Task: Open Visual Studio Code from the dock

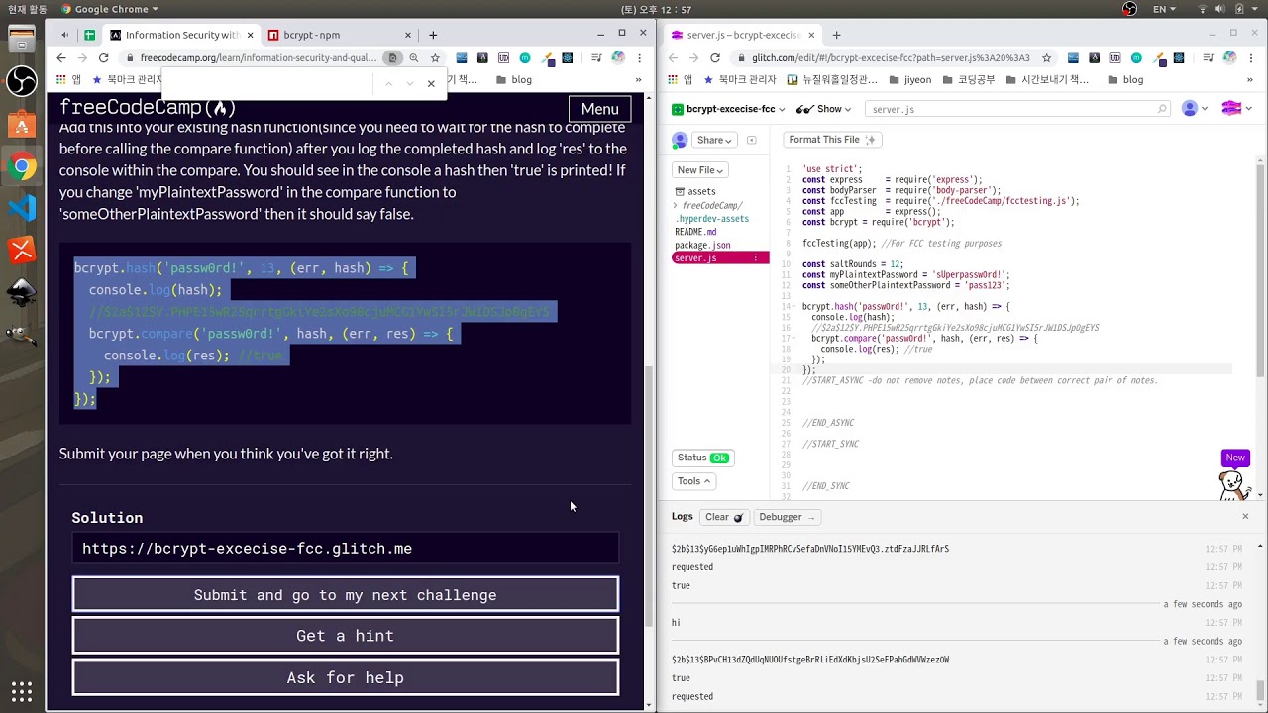Action: pos(21,208)
